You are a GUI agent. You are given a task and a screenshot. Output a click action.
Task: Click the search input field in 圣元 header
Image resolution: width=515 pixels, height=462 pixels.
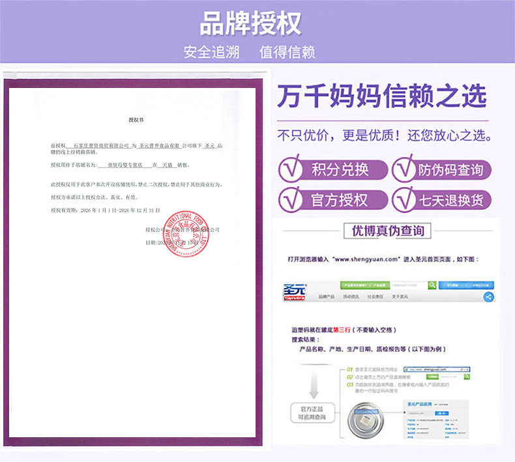coord(409,285)
